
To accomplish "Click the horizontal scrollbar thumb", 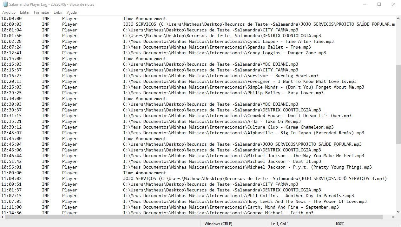I will 194,217.
